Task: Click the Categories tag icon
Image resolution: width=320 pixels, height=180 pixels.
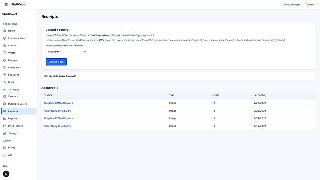Action: [x=5, y=67]
